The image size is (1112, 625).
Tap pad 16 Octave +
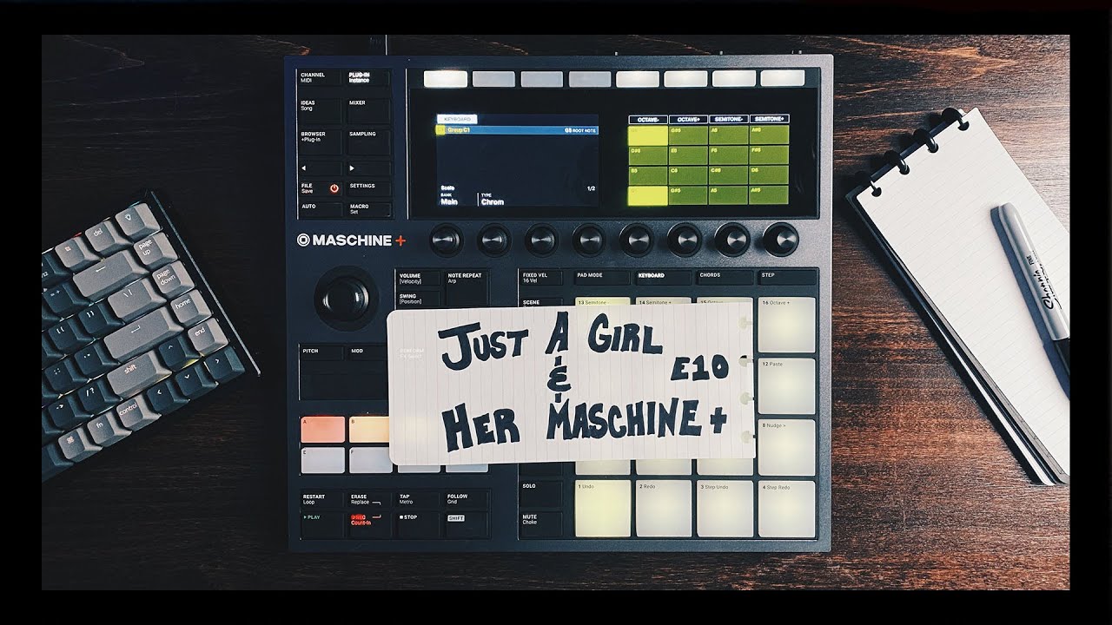coord(787,325)
